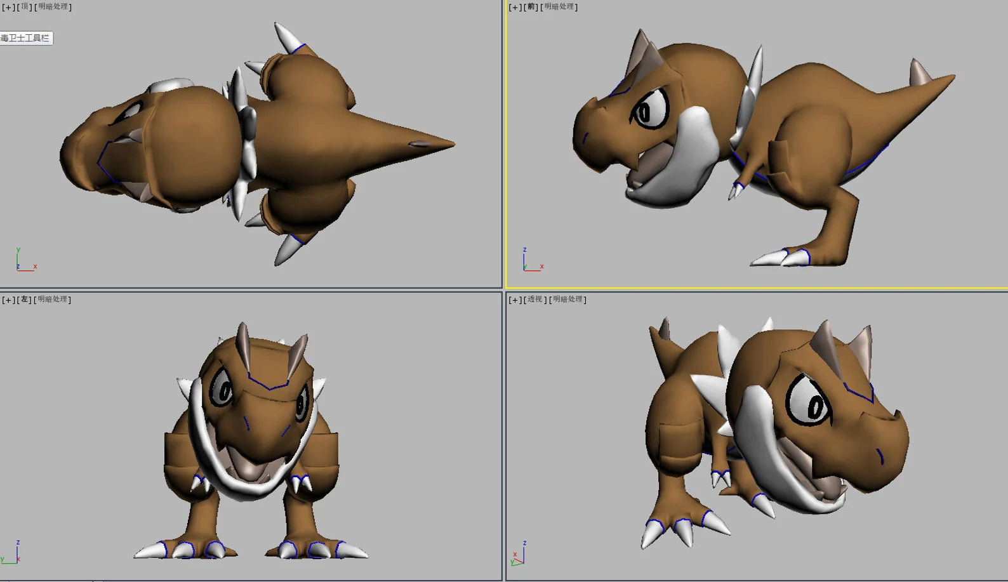1008x582 pixels.
Task: Open the [+] menu of the Top (顶) viewport
Action: (x=8, y=7)
